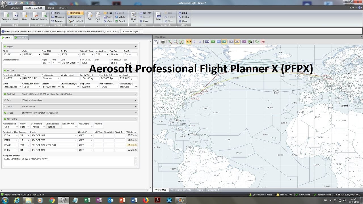Open the Advanced tab
The width and height of the screenshot is (363, 204).
[21, 37]
